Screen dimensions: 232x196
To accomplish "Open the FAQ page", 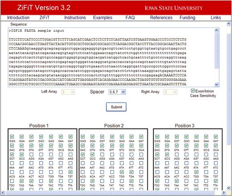I will tap(130, 17).
